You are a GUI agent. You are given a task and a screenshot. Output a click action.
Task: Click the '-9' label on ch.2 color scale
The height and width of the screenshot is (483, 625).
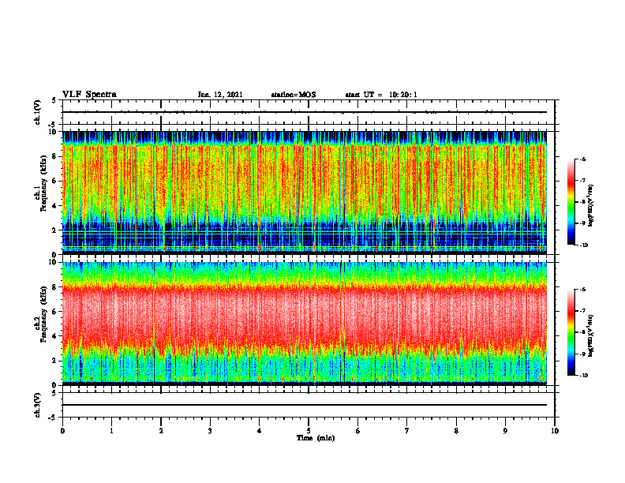583,354
